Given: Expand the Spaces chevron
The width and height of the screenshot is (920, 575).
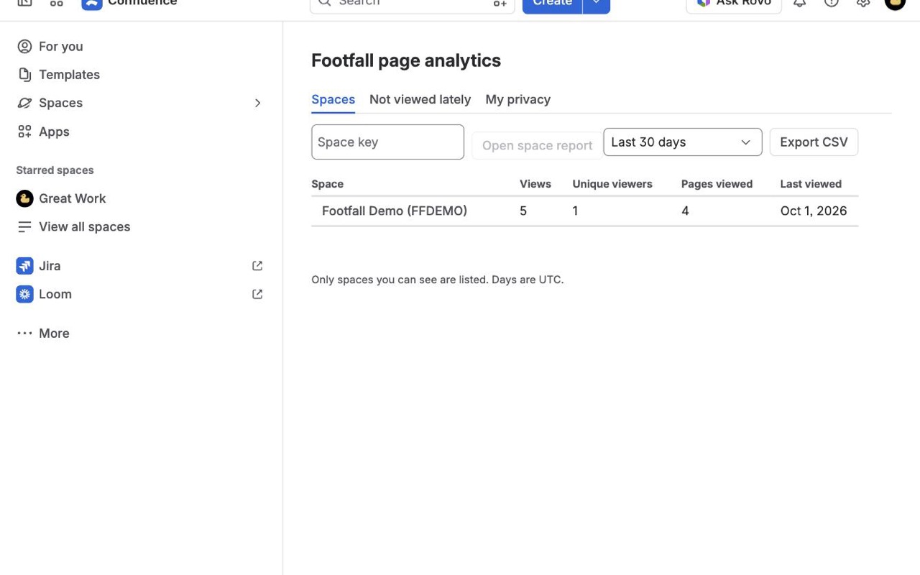Looking at the screenshot, I should pos(257,103).
